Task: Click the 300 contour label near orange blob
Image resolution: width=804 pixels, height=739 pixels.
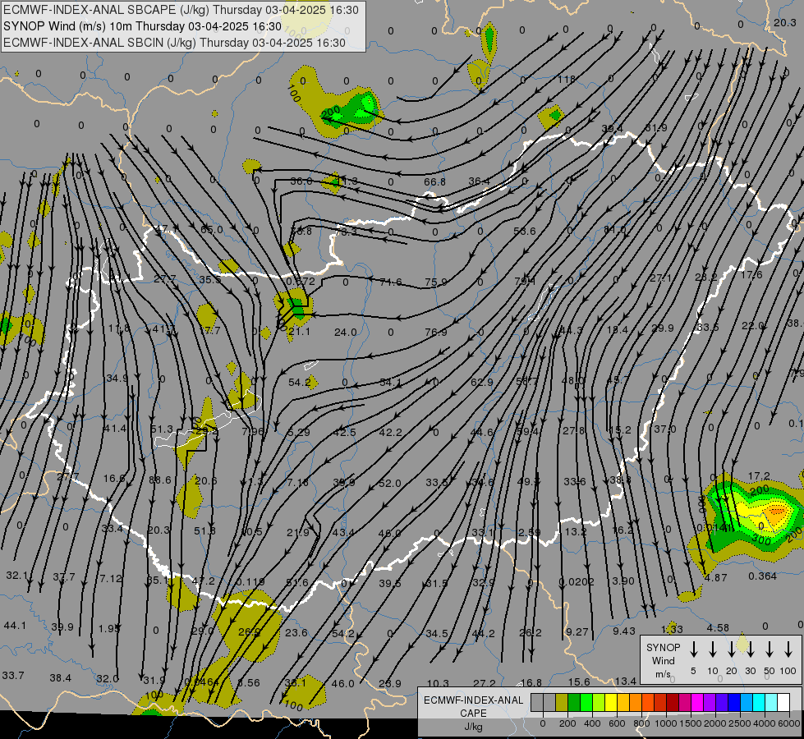Action: coord(761,540)
